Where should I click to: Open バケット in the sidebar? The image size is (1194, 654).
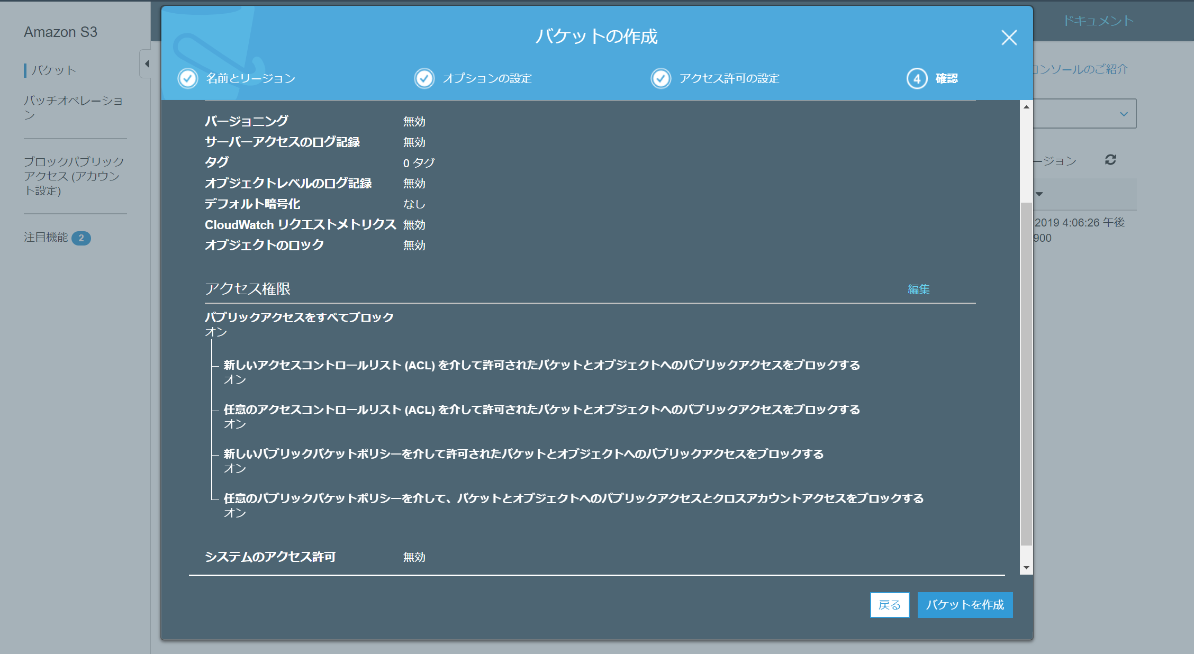tap(53, 70)
